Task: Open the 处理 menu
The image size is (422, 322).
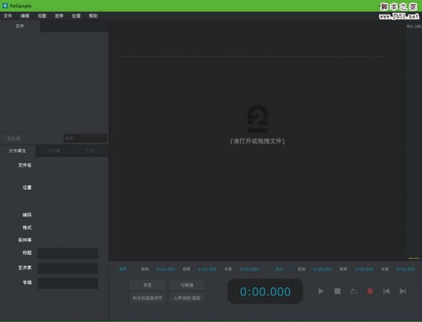Action: pyautogui.click(x=76, y=16)
